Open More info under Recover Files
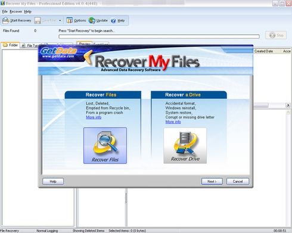 94,117
